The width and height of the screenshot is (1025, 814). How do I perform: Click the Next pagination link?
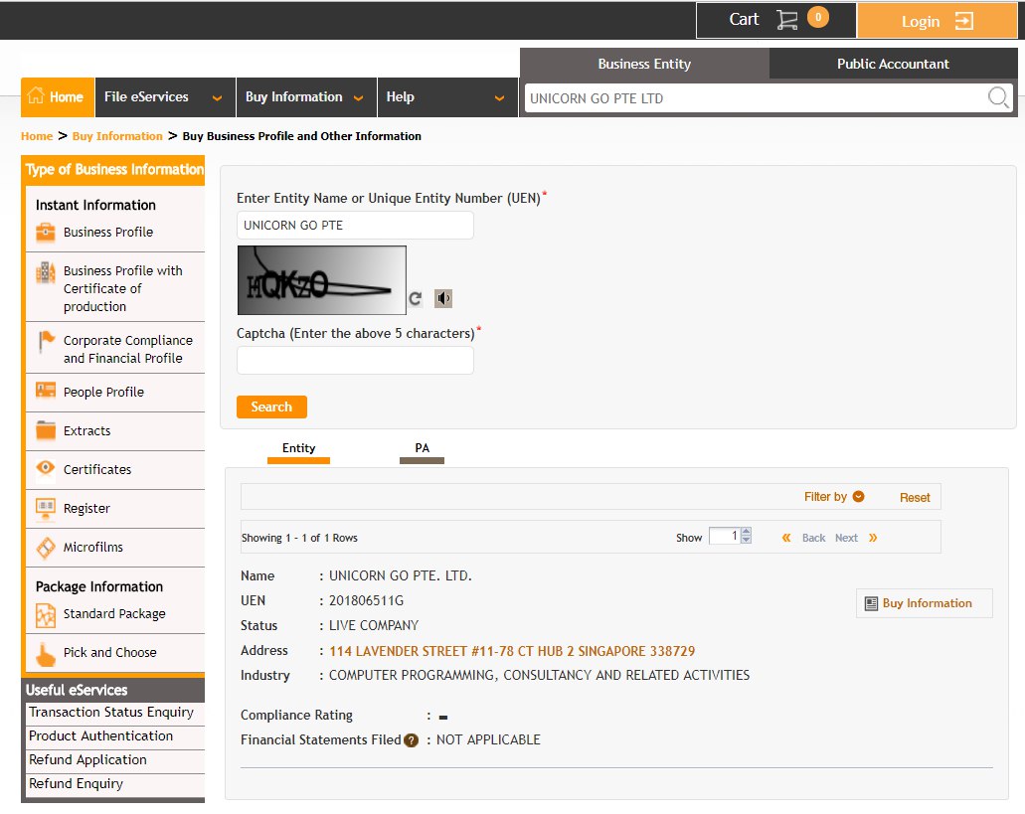[x=846, y=538]
